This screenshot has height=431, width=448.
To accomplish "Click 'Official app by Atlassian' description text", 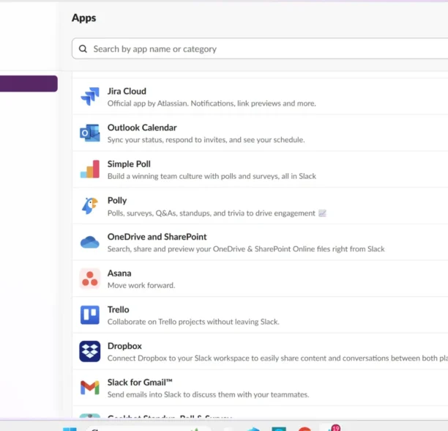I will 212,103.
